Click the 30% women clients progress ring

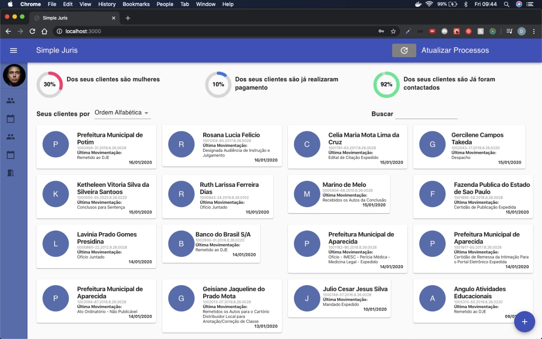pyautogui.click(x=50, y=84)
